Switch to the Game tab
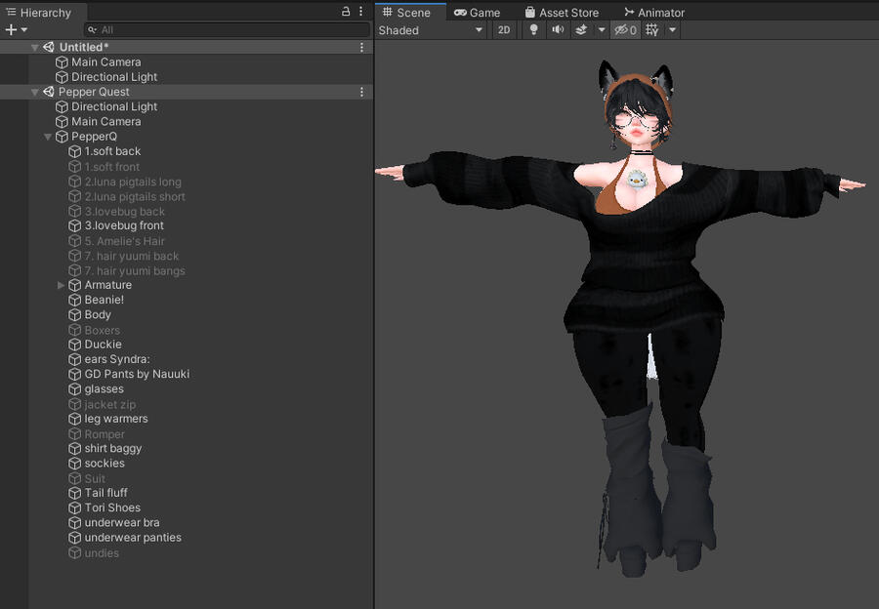 click(477, 13)
